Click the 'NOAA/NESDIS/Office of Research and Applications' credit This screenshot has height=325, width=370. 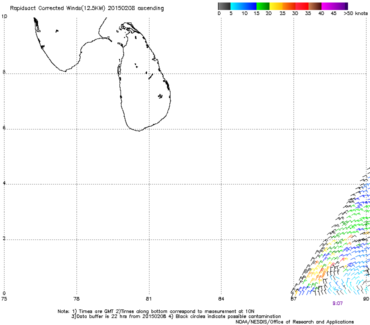point(294,322)
